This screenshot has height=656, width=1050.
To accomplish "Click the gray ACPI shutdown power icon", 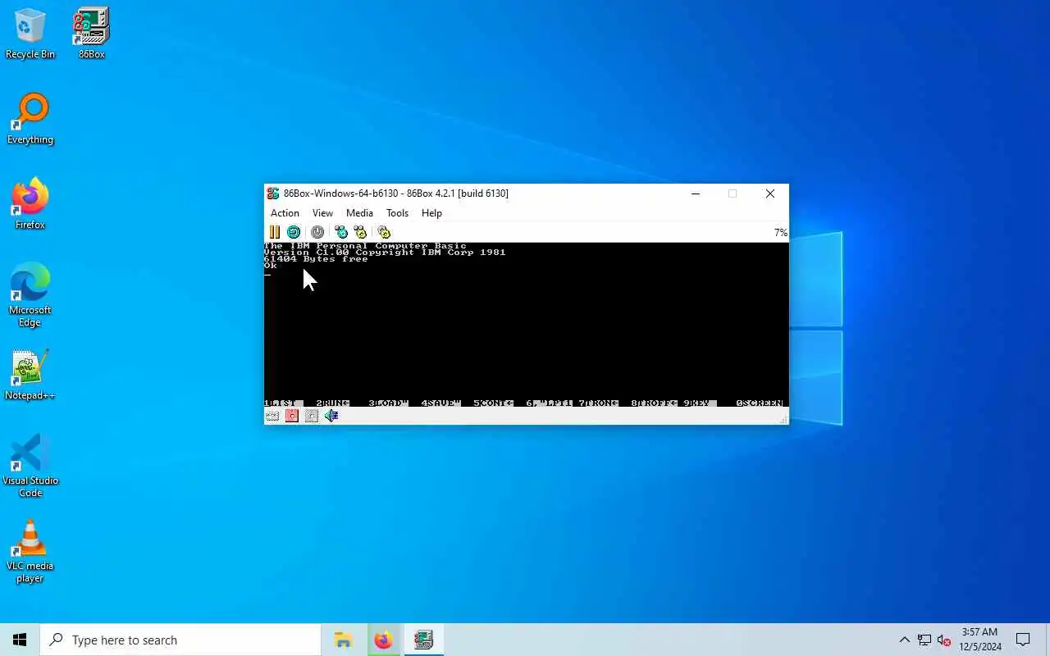I will 317,232.
